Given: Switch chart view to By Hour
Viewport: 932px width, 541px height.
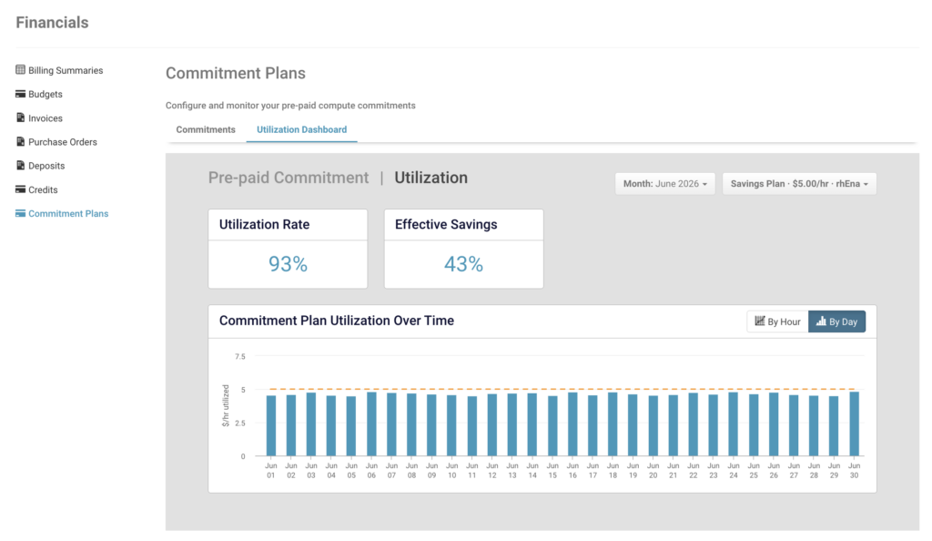Looking at the screenshot, I should point(777,322).
